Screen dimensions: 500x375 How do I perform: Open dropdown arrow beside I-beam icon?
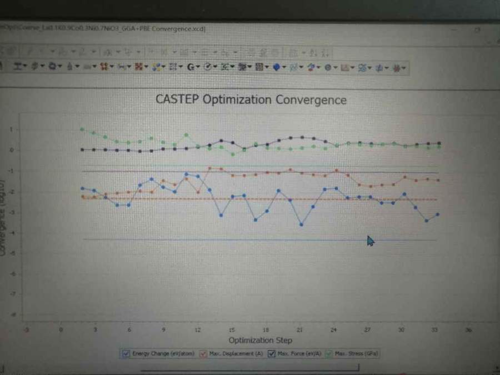pyautogui.click(x=25, y=66)
